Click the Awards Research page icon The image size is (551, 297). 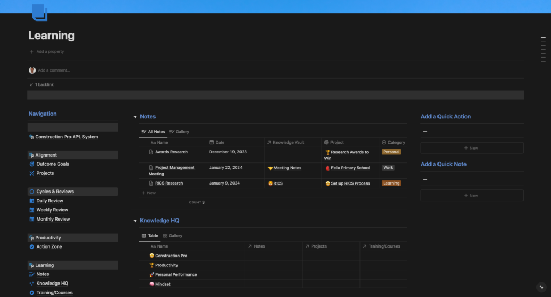tap(151, 152)
